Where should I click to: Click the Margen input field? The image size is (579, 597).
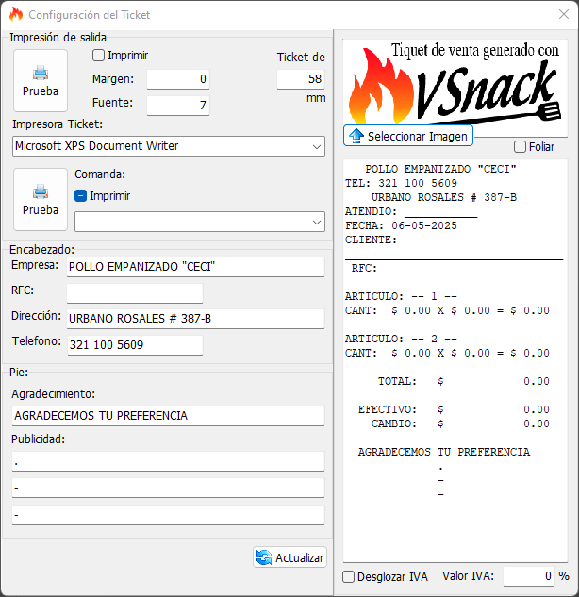(178, 79)
